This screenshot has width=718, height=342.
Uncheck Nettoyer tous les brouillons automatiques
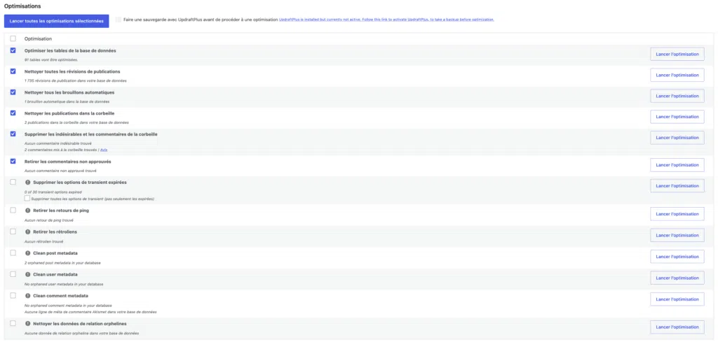coord(13,92)
